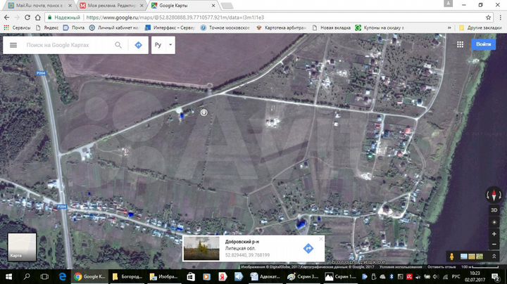The width and height of the screenshot is (507, 284).
Task: Open directions via blue diamond icon
Action: click(138, 45)
